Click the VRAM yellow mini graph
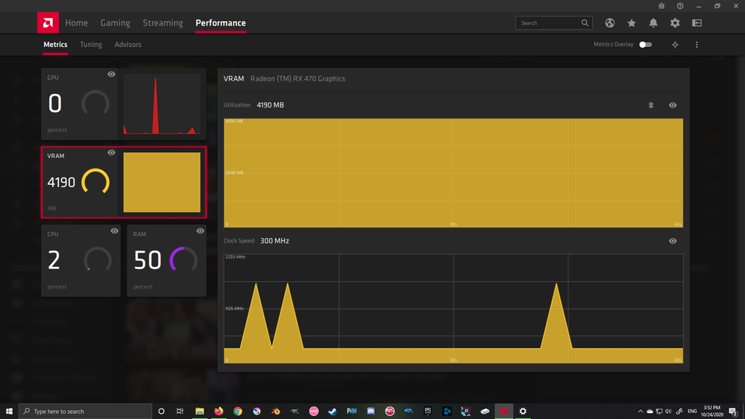The width and height of the screenshot is (745, 419). (162, 183)
